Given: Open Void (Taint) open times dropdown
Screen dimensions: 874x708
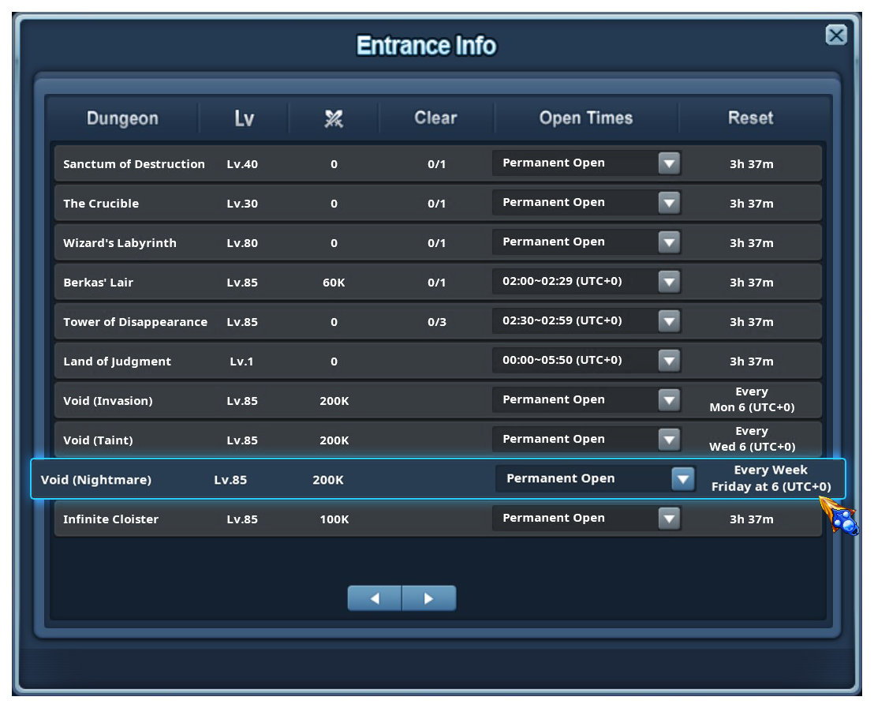Looking at the screenshot, I should tap(669, 440).
